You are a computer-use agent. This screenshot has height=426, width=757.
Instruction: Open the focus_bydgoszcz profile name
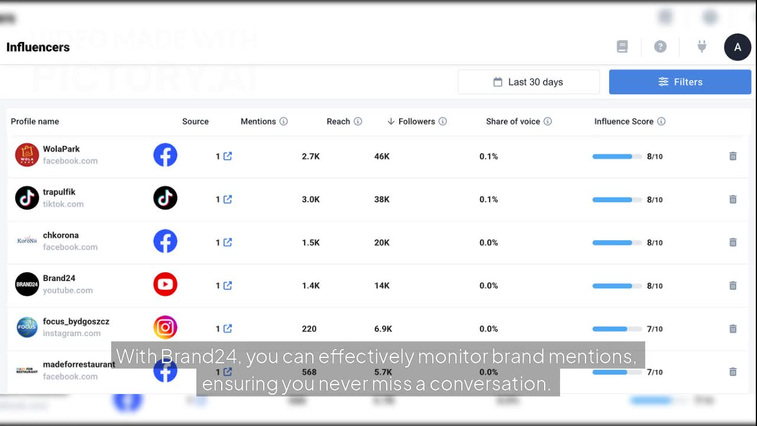[x=76, y=322]
